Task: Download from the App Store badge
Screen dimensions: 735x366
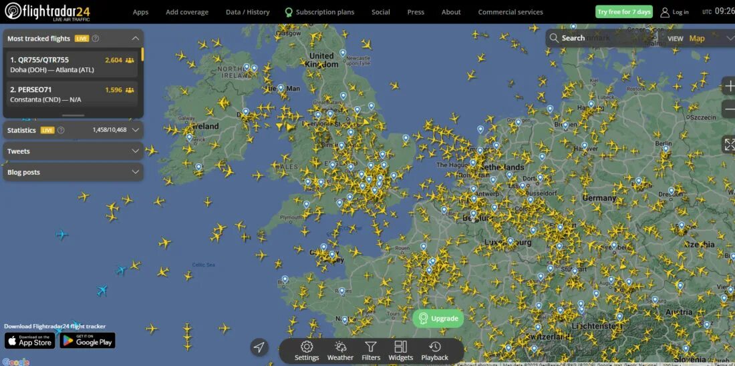Action: [29, 340]
